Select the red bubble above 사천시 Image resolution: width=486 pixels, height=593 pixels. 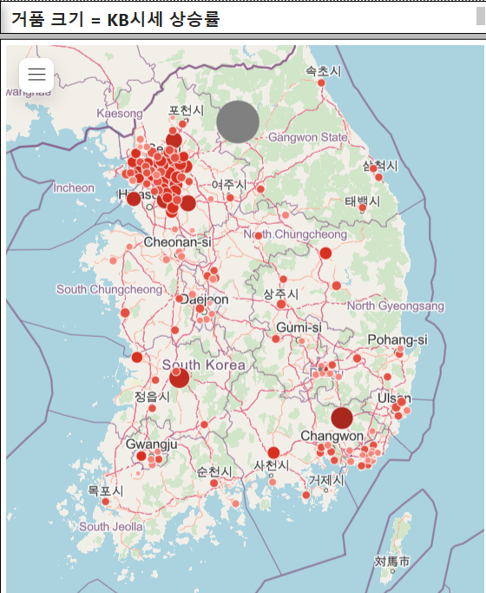click(273, 452)
